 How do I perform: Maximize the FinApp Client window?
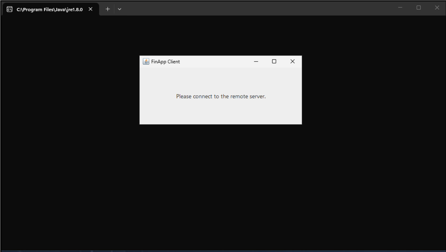tap(274, 62)
